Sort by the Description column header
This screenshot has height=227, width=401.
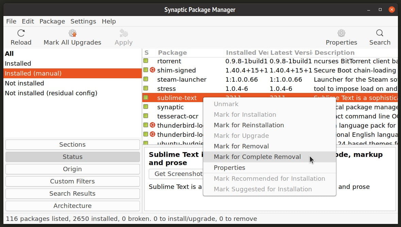[355, 53]
